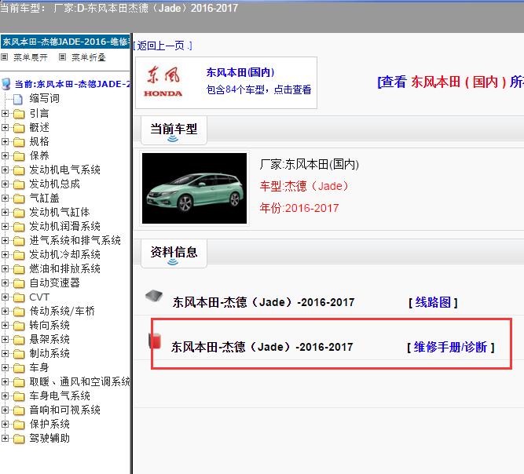Select the 发动机润滑系统 tree label

(65, 226)
